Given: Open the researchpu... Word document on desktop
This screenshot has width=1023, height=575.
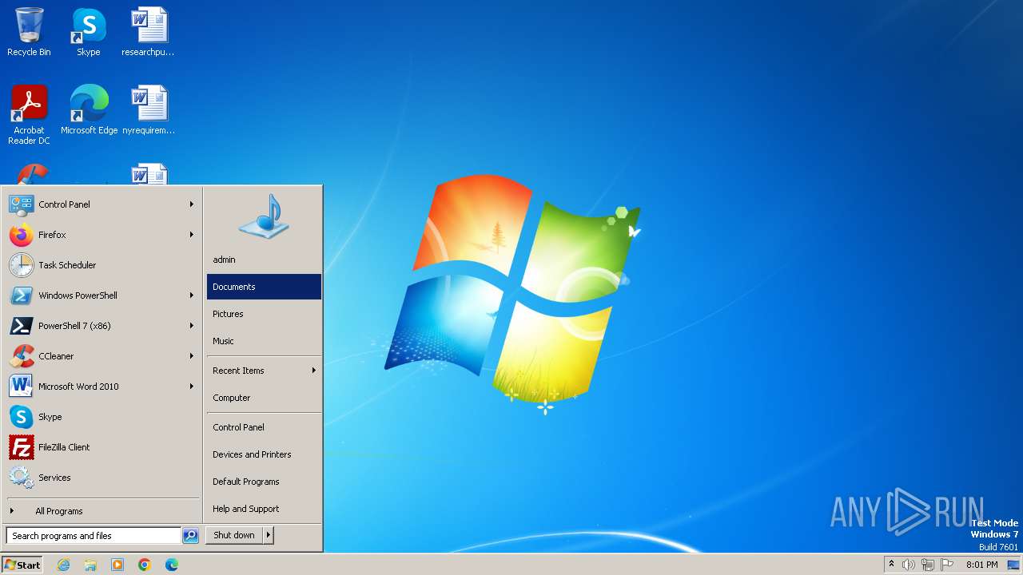Looking at the screenshot, I should click(148, 32).
